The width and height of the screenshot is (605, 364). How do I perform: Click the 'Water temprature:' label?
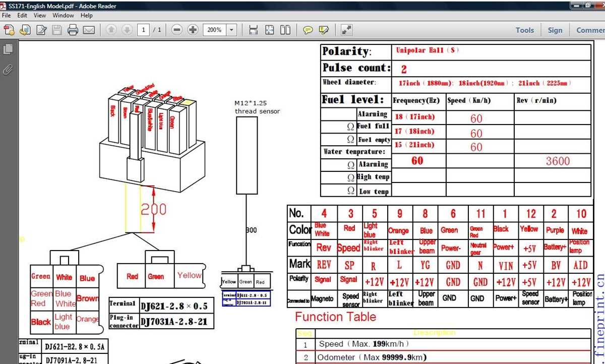tap(354, 151)
